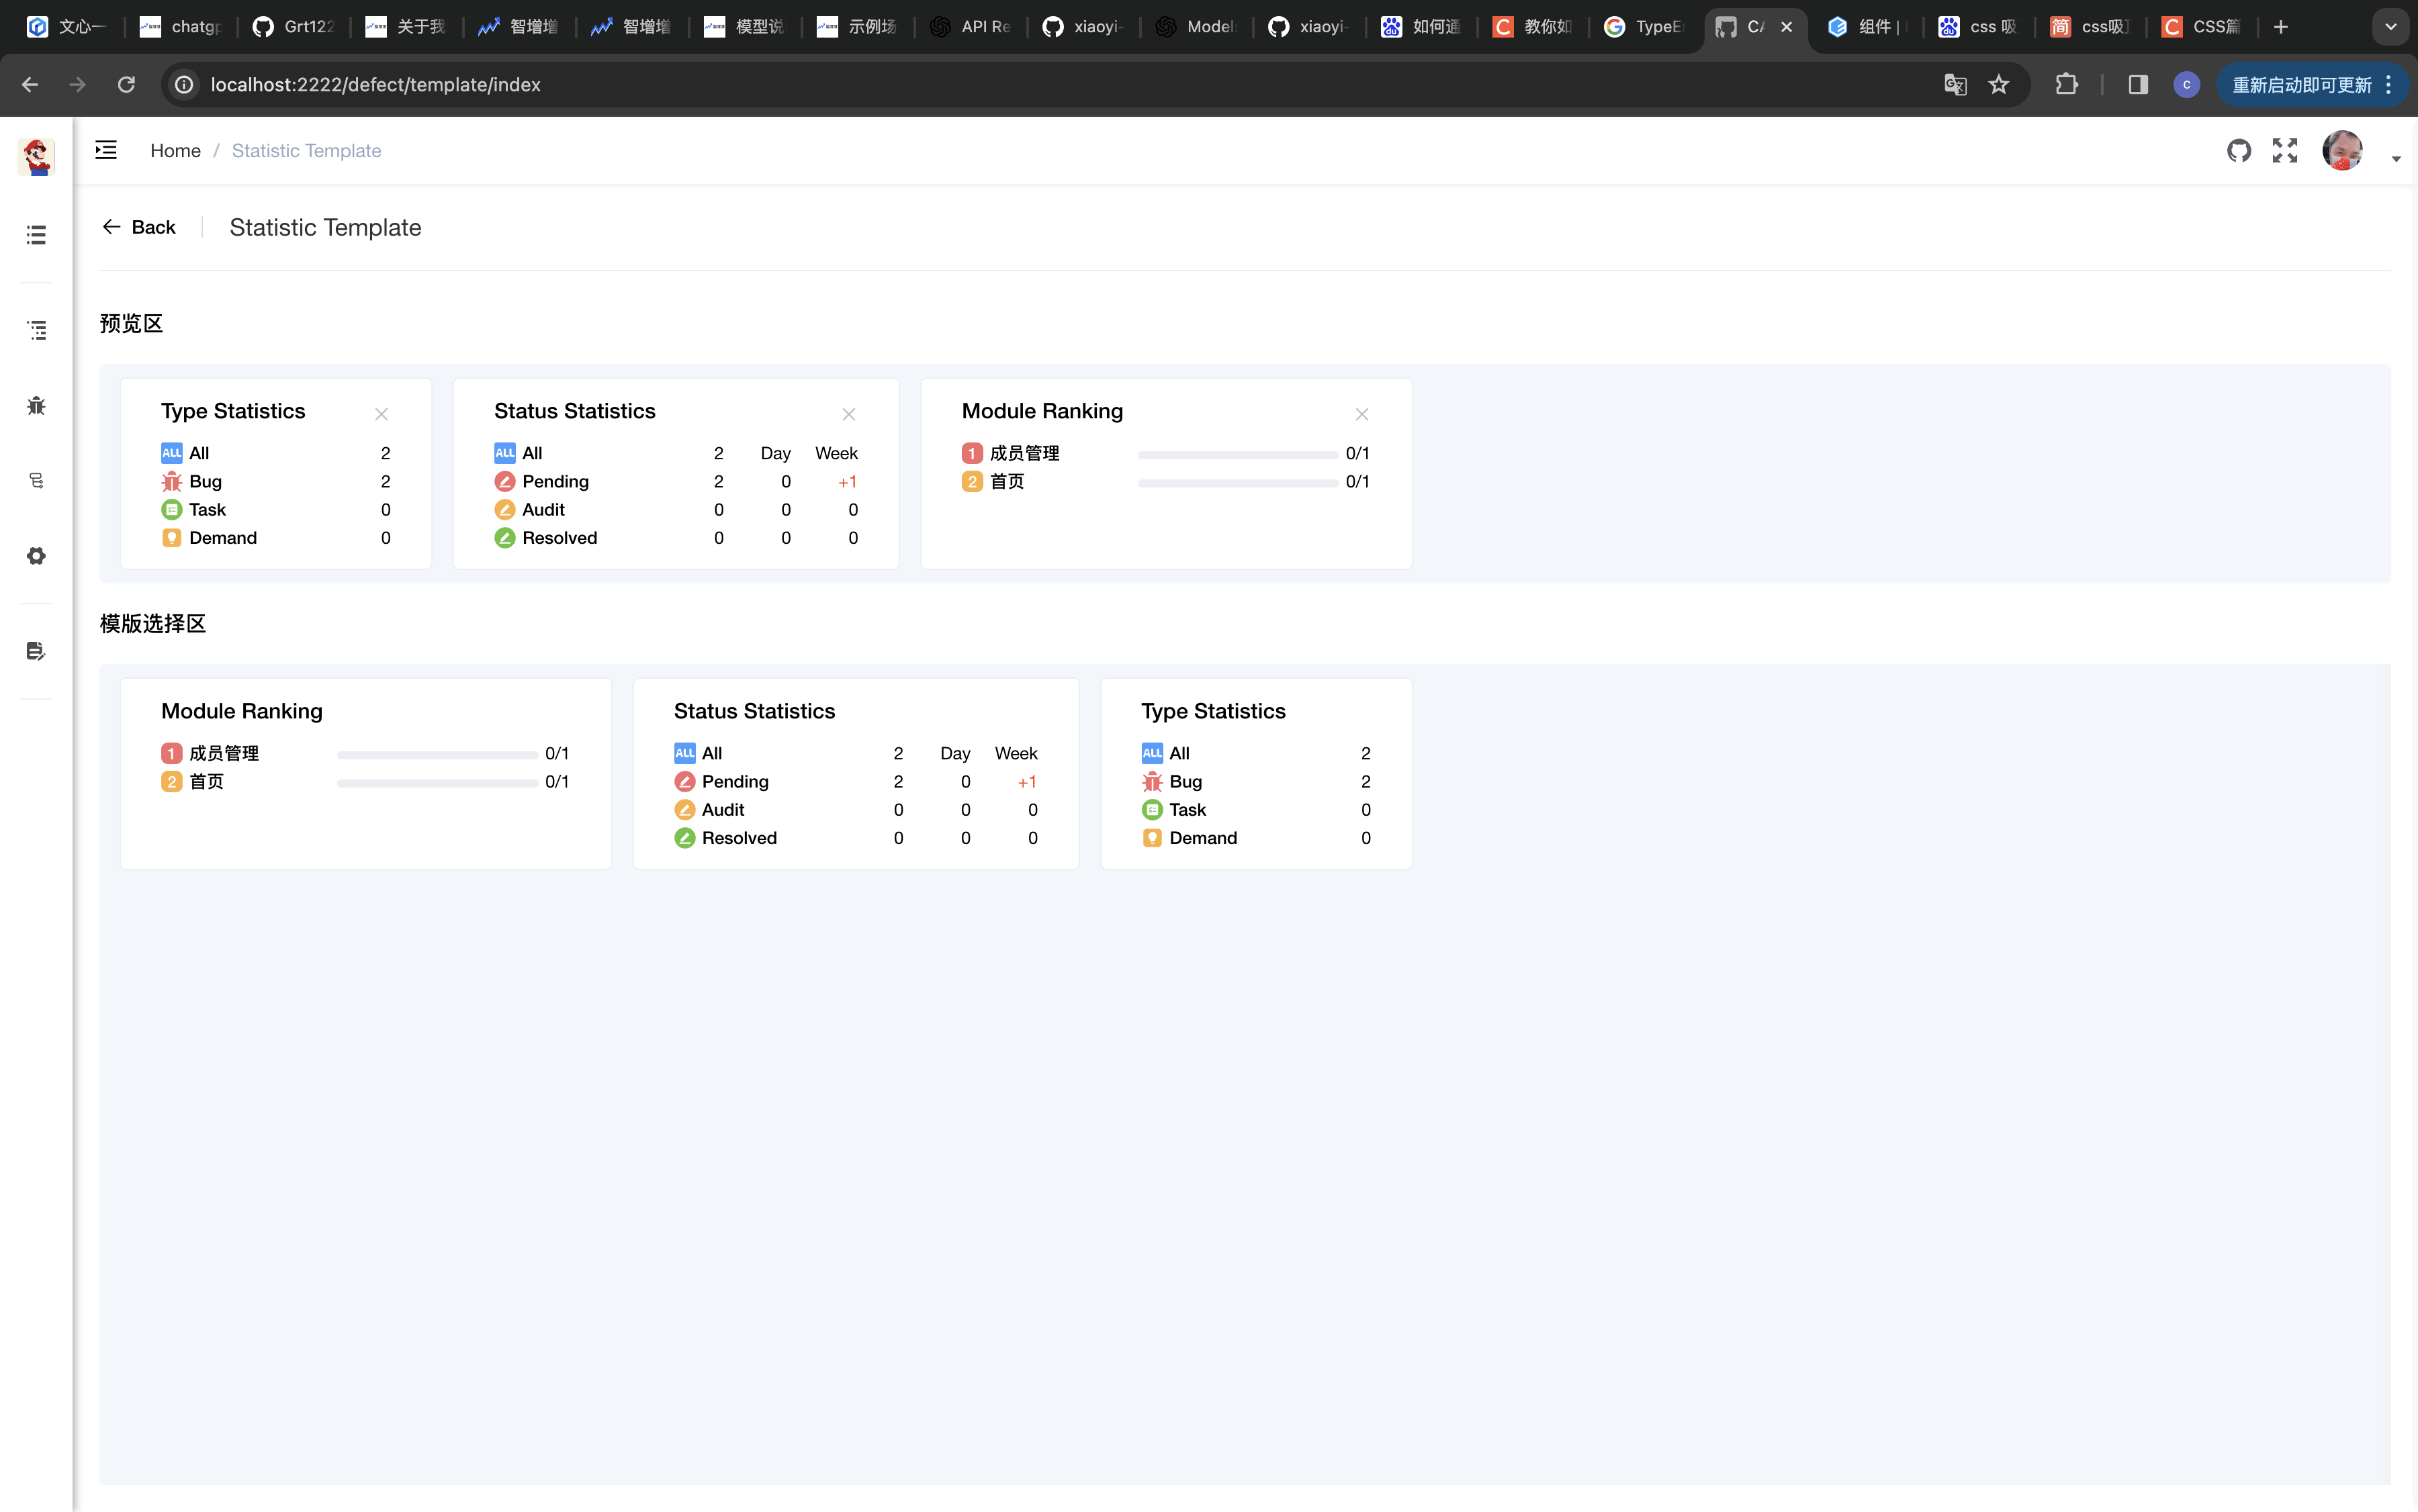Expand the browser tab list chevron
Screen dimensions: 2418x1512
pyautogui.click(x=2390, y=27)
